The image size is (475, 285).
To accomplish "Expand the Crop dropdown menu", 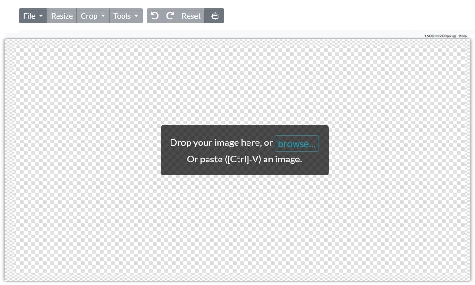I will (x=93, y=16).
